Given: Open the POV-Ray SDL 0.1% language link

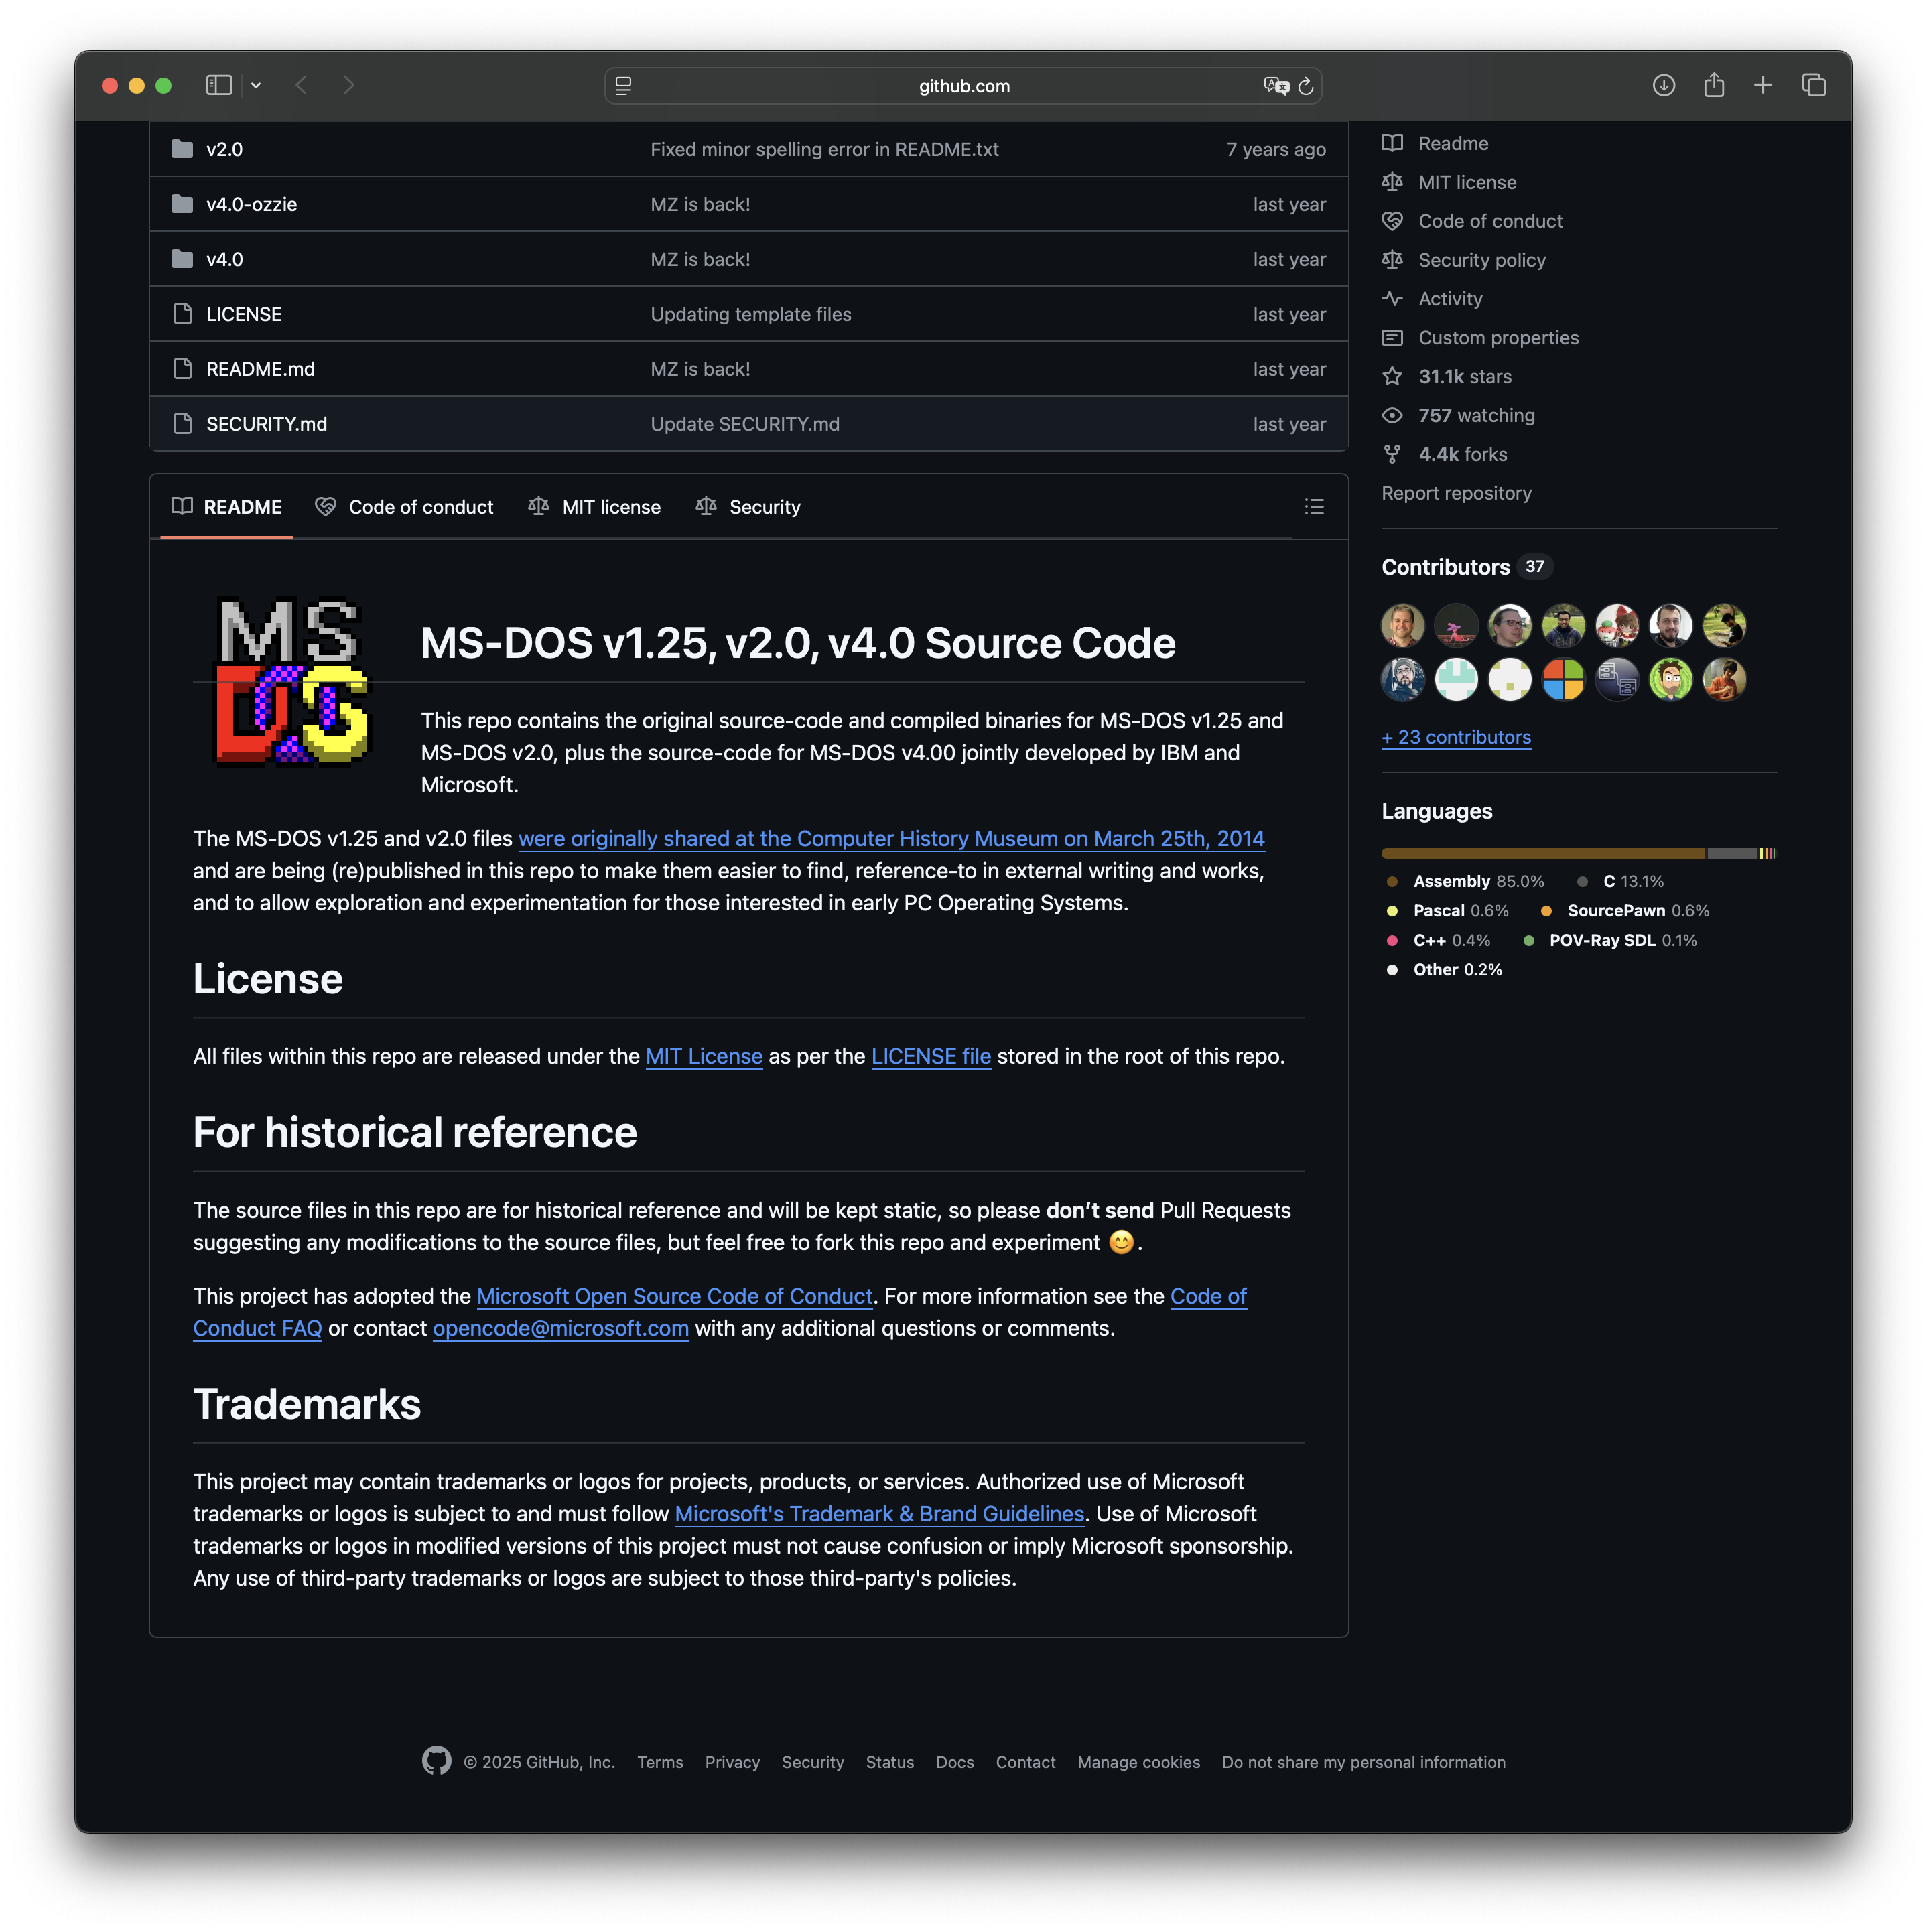Looking at the screenshot, I should pyautogui.click(x=1609, y=940).
